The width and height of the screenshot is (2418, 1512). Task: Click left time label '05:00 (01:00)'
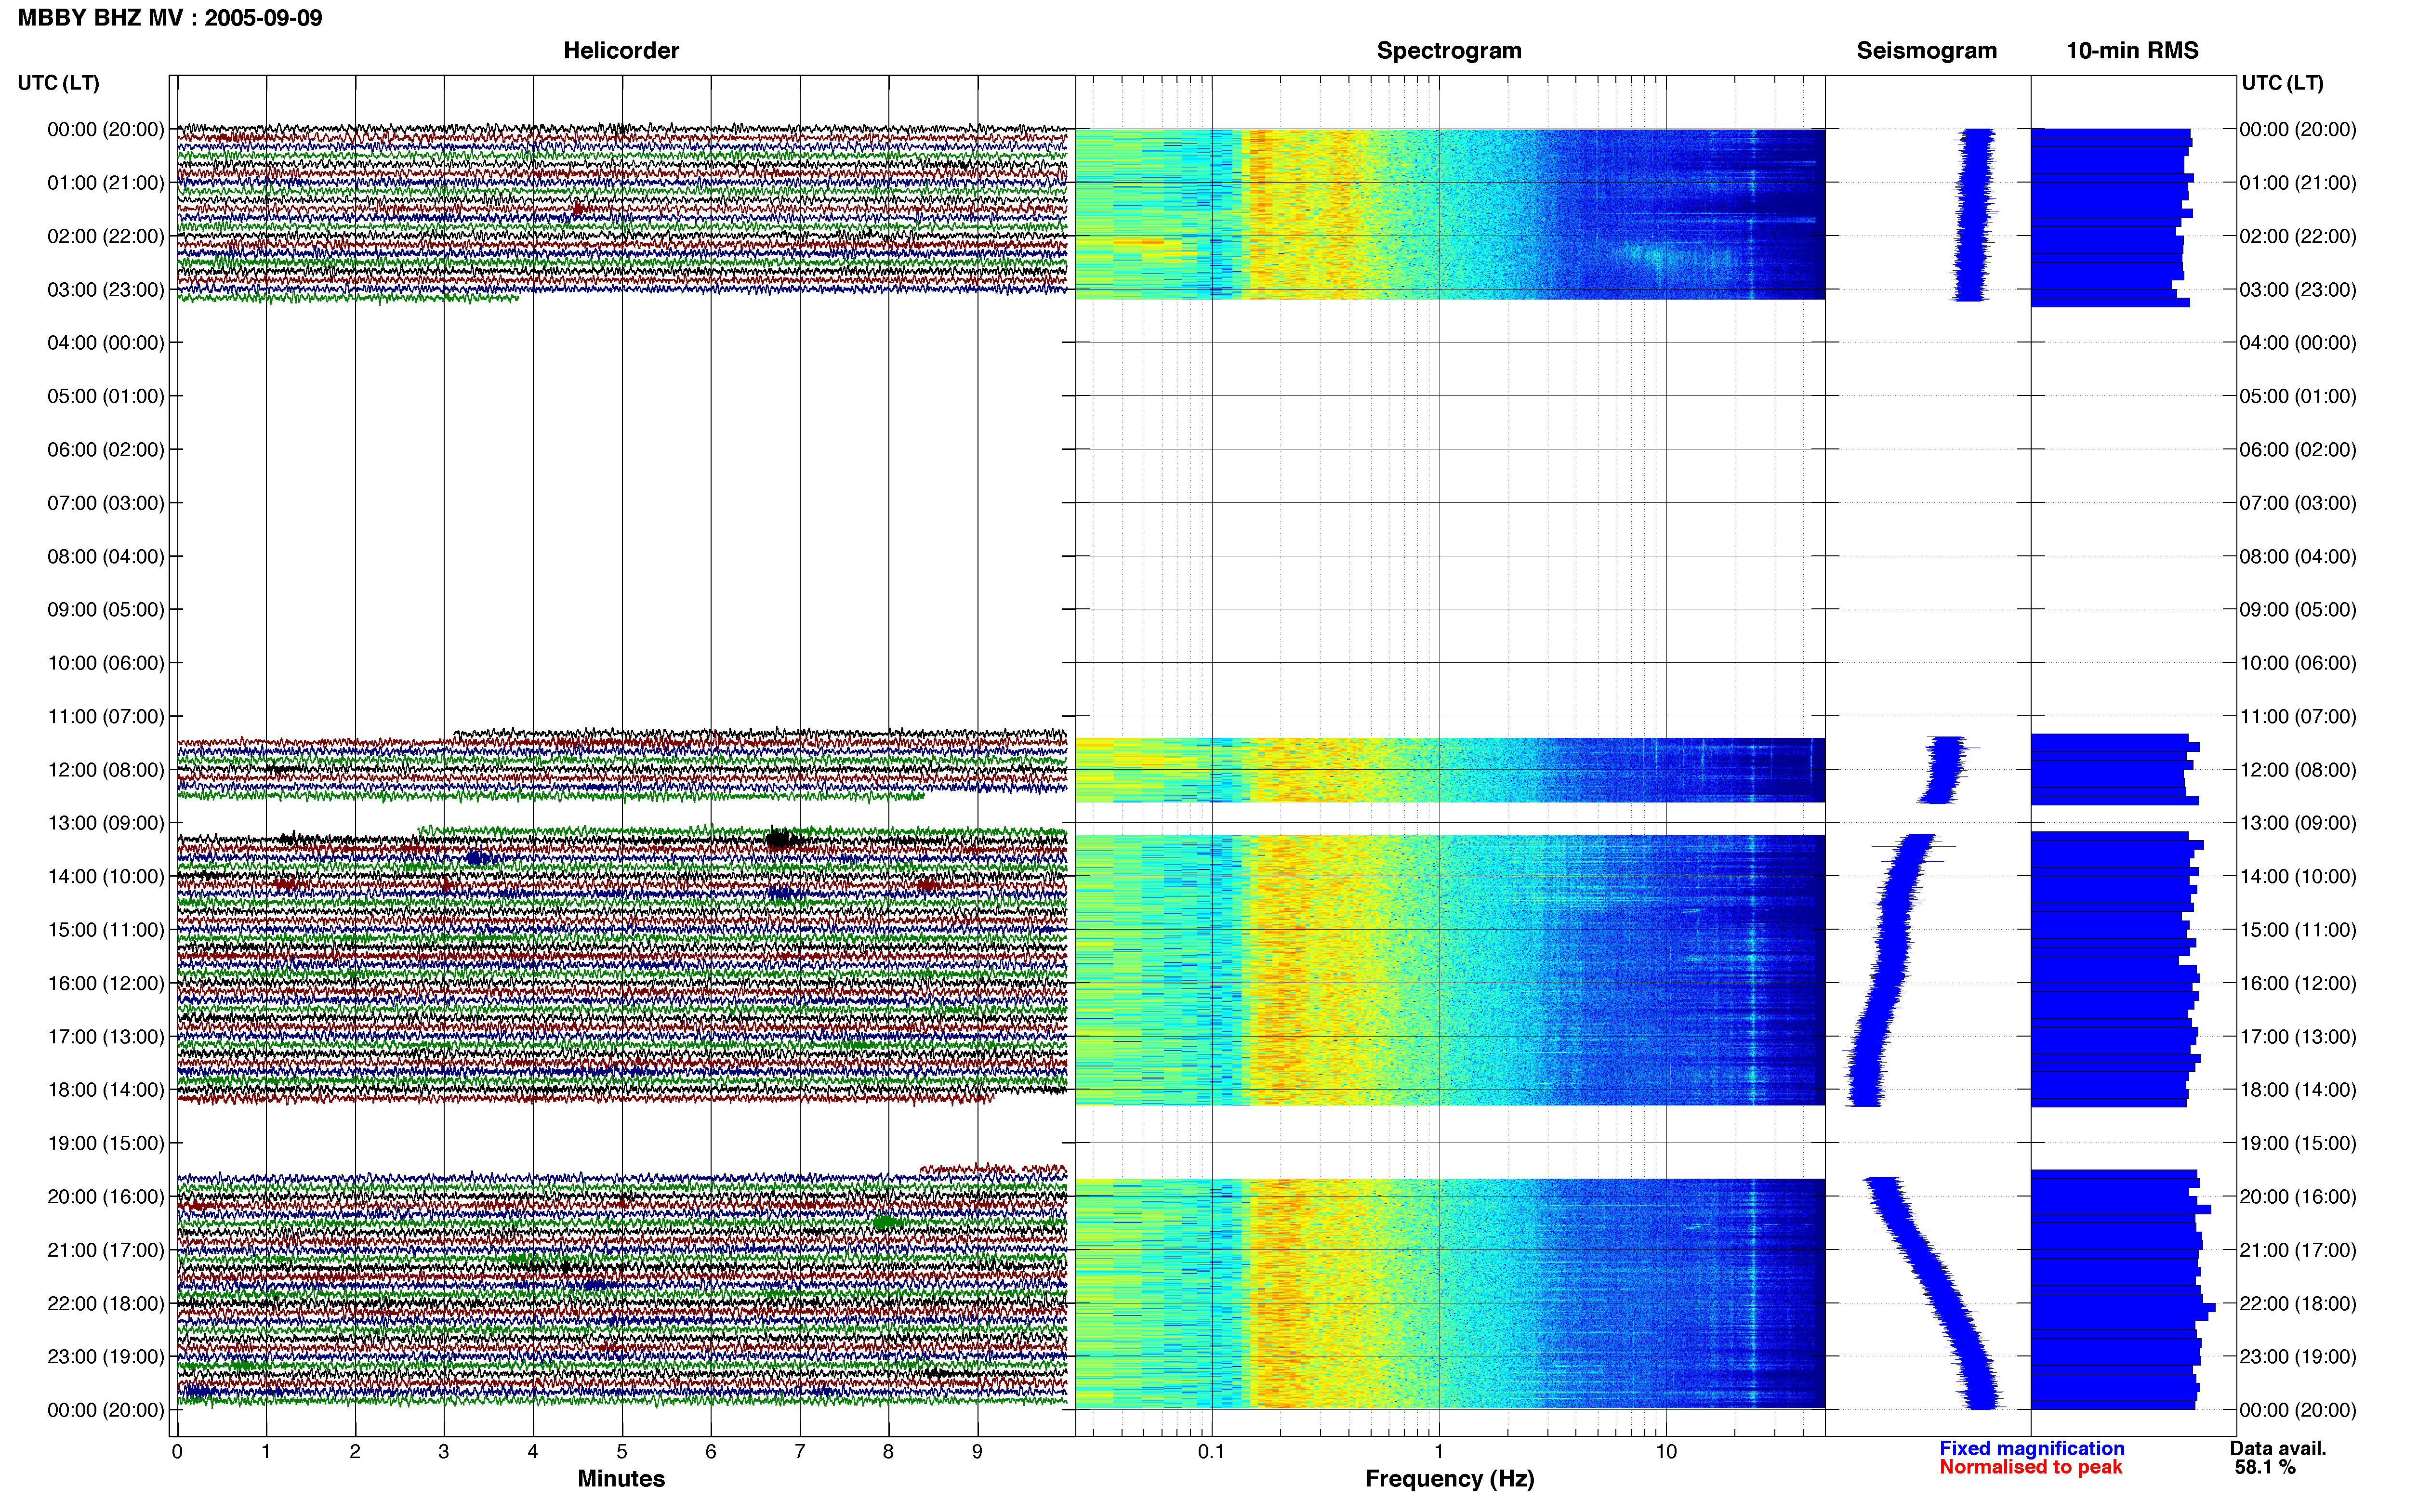point(106,396)
